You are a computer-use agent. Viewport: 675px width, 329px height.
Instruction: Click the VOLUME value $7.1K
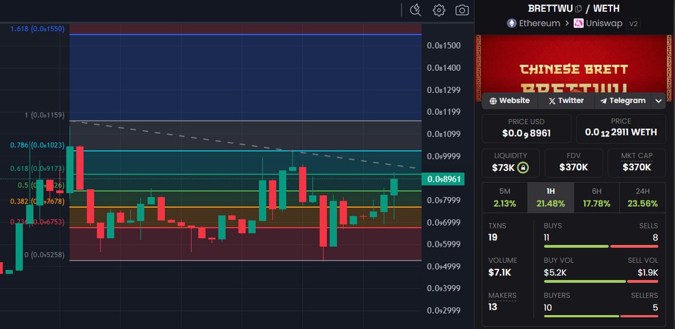[x=499, y=272]
